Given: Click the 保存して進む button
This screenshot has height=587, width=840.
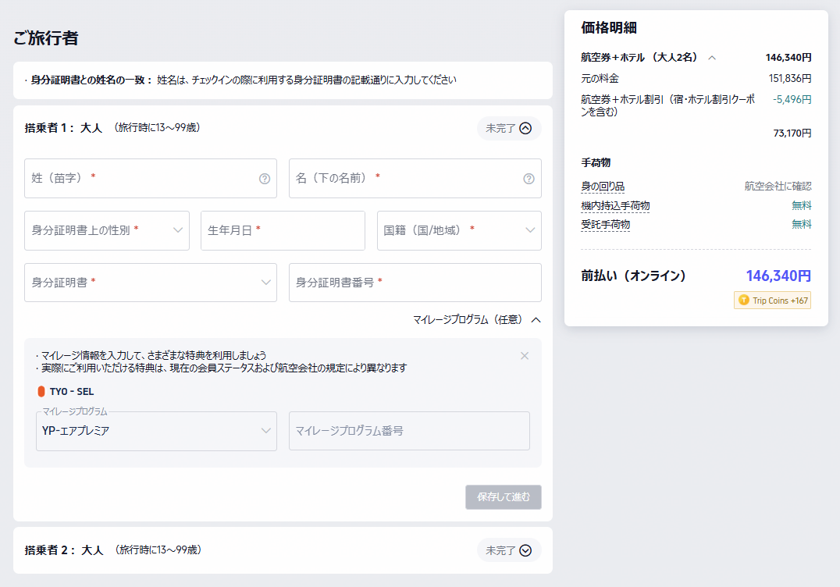Looking at the screenshot, I should pos(504,497).
